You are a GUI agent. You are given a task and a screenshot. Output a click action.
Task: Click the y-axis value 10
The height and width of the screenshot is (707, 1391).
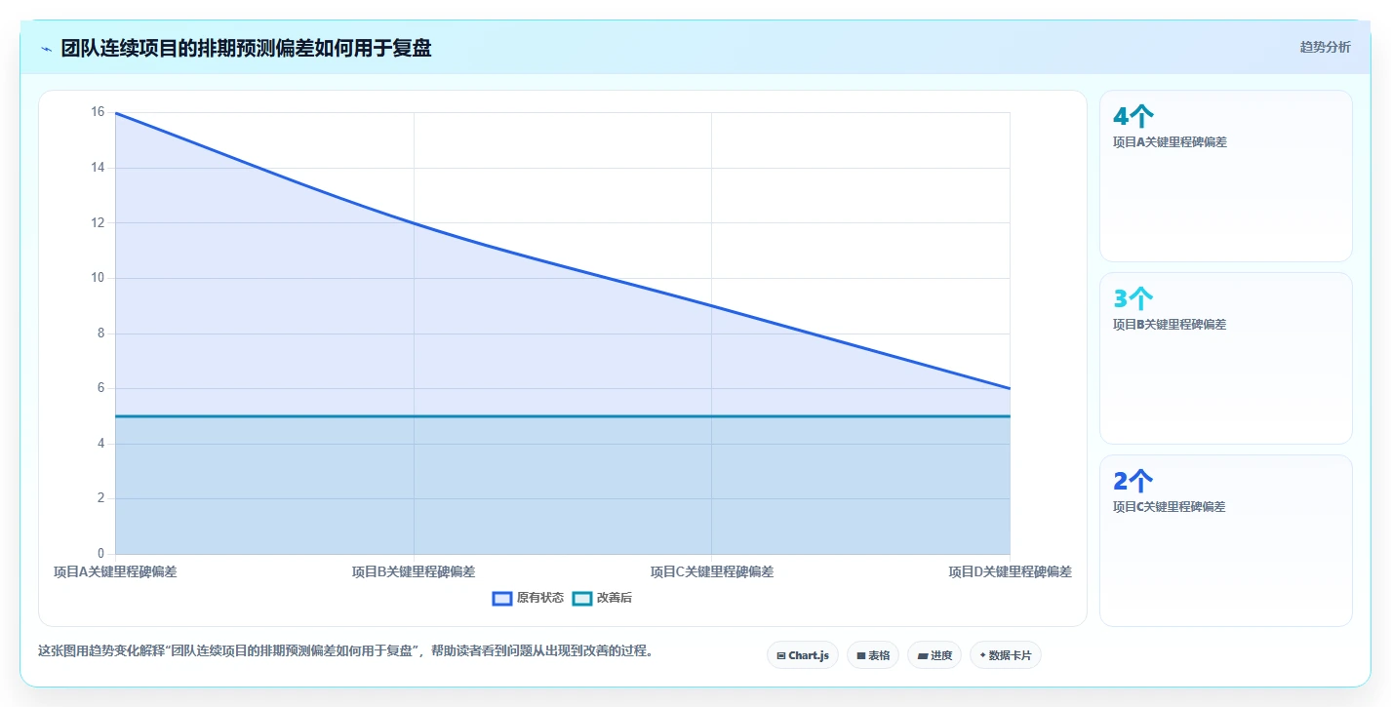click(98, 278)
